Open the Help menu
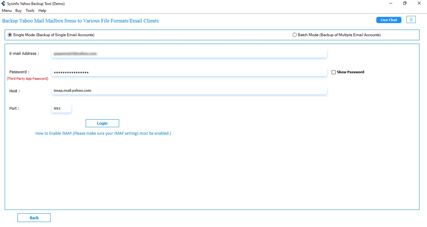The height and width of the screenshot is (227, 427). point(42,11)
